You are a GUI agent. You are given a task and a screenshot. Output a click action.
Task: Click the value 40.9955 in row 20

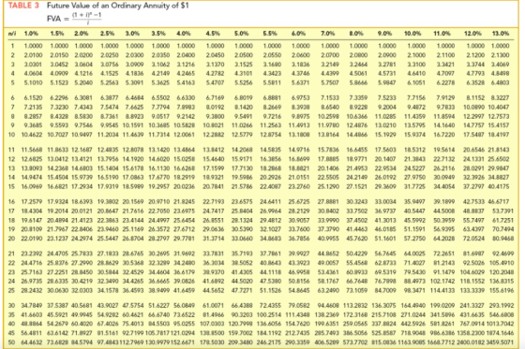point(328,239)
